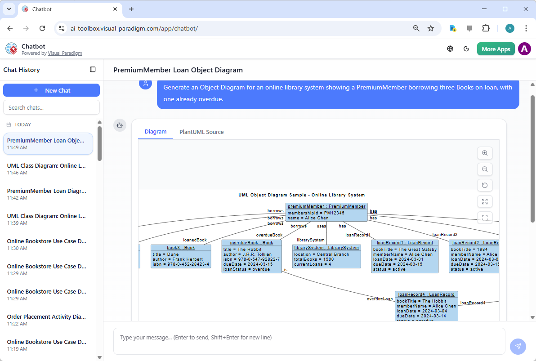The height and width of the screenshot is (361, 536).
Task: Click the send message arrow
Action: pos(518,346)
